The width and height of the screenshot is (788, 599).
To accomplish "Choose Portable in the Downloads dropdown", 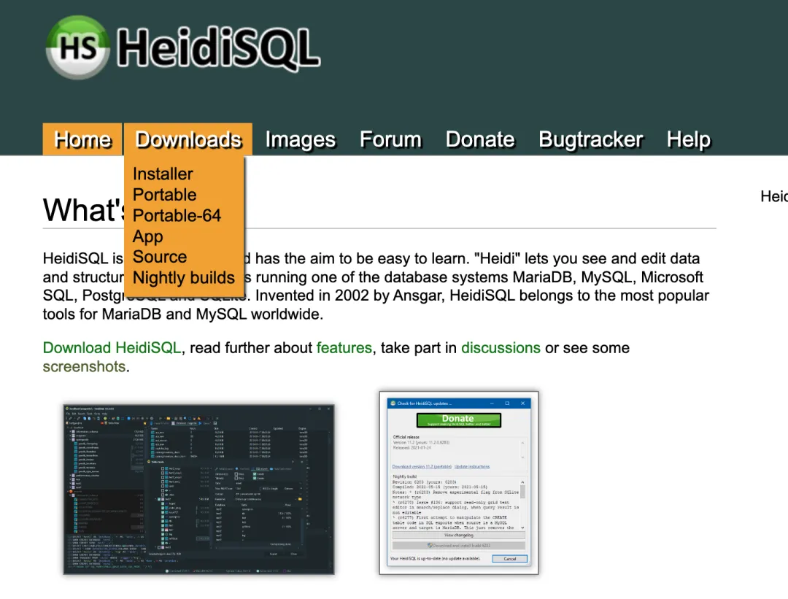I will click(x=164, y=195).
